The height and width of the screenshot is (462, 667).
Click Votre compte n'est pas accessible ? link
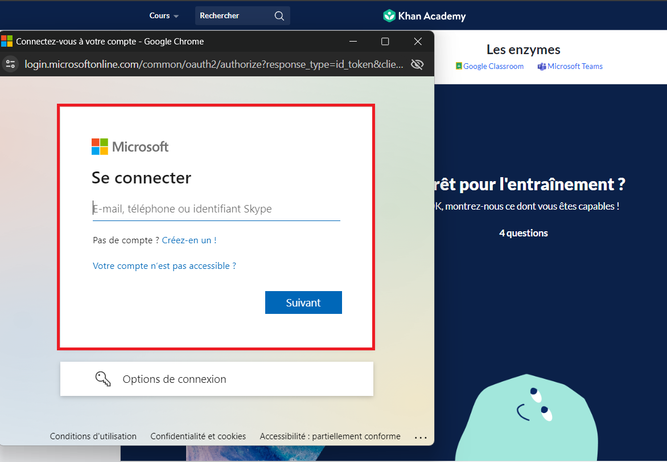pyautogui.click(x=164, y=265)
